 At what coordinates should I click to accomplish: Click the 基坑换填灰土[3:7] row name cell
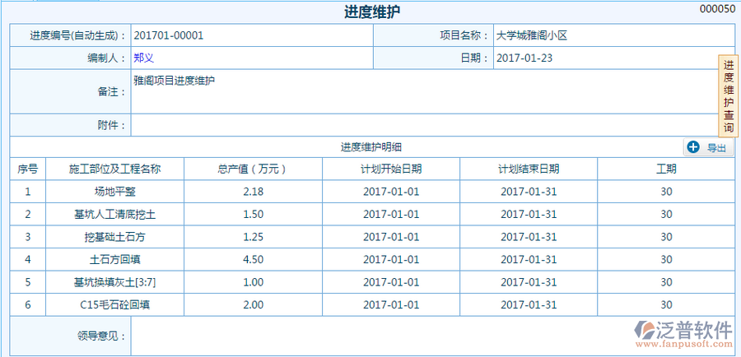coord(114,282)
